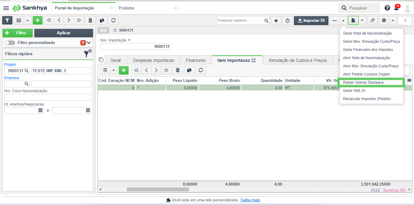Expand the Filtro personalizado chevron
The height and width of the screenshot is (205, 414).
[89, 43]
